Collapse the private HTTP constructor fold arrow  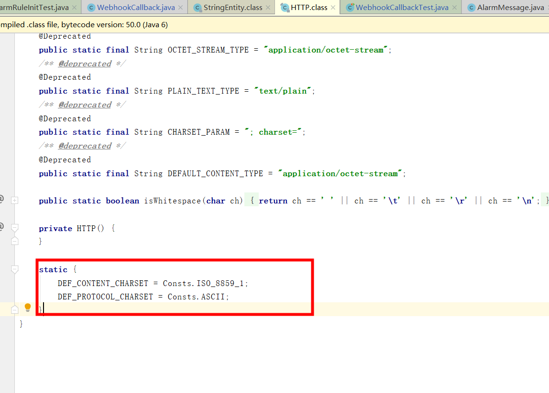click(x=14, y=228)
